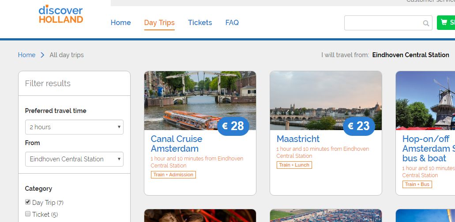Expand the From station dropdown
The width and height of the screenshot is (455, 222).
tap(74, 159)
